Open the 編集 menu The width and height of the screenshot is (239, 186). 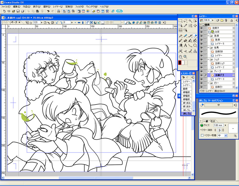pos(17,7)
